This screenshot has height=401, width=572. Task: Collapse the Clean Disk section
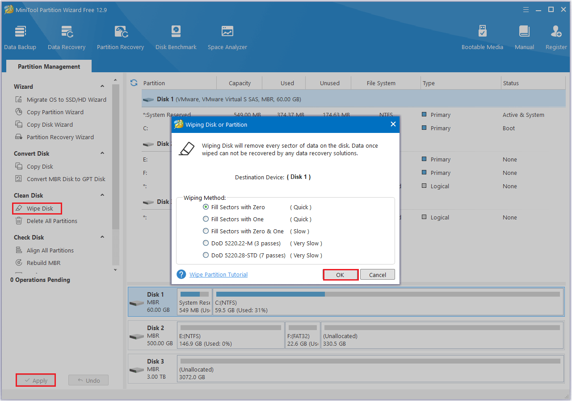[102, 195]
